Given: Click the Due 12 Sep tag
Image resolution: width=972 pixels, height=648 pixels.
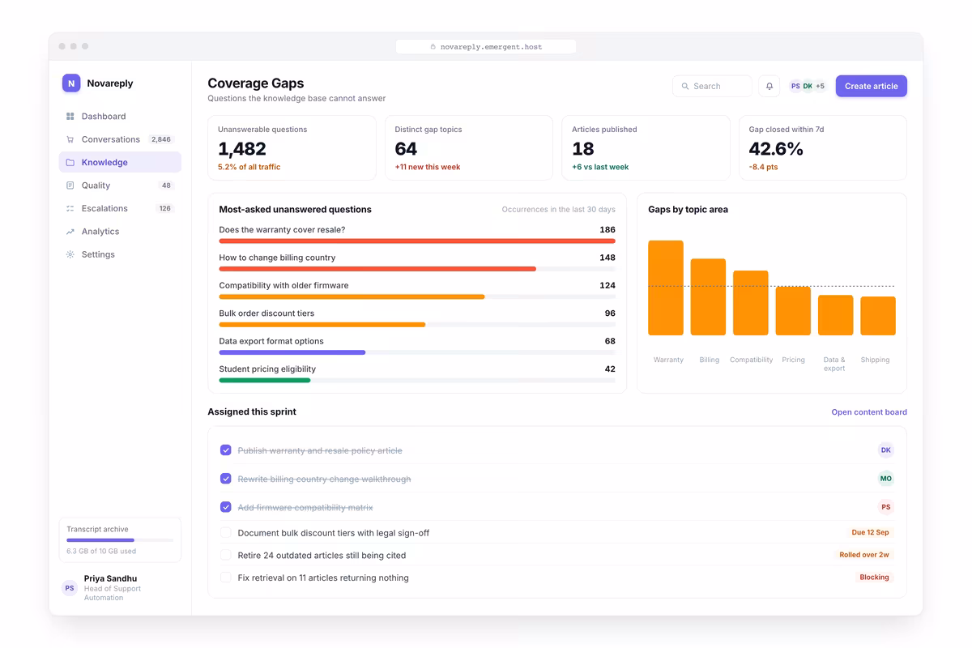Looking at the screenshot, I should click(x=870, y=533).
